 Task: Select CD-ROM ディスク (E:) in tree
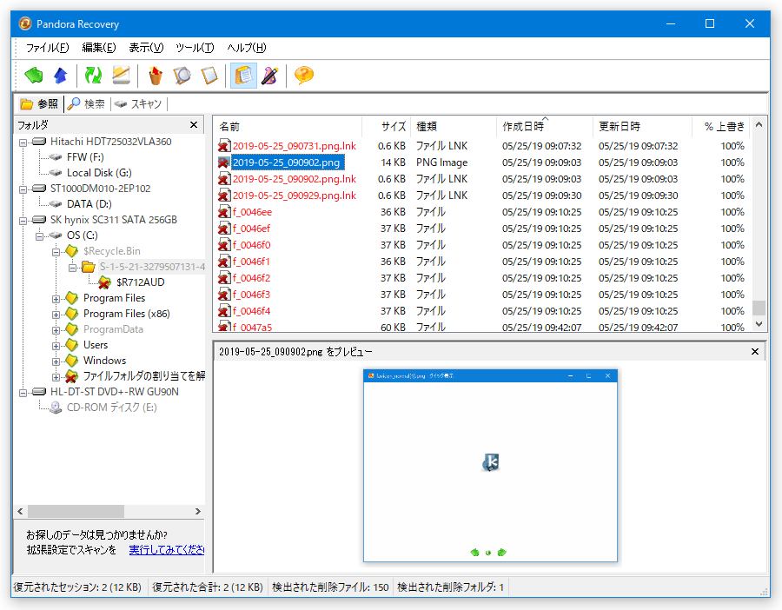click(112, 408)
